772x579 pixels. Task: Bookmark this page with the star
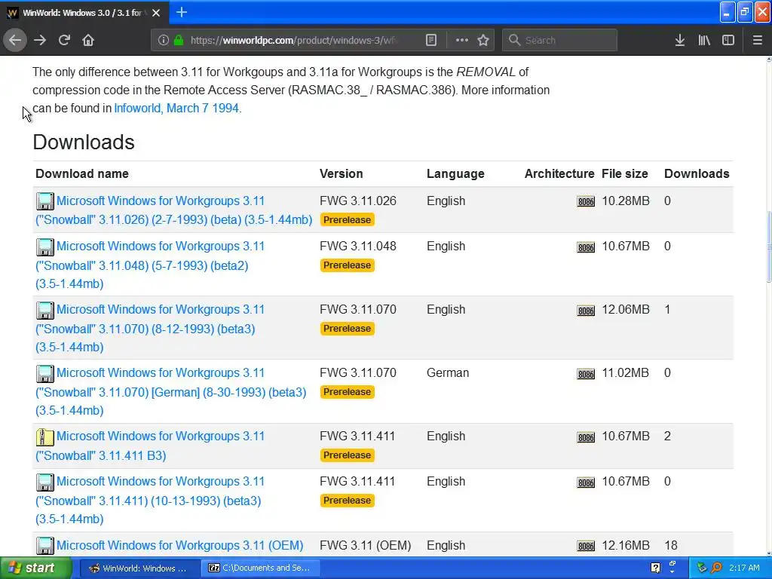point(483,40)
